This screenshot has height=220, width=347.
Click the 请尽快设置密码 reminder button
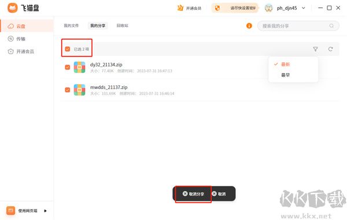pyautogui.click(x=235, y=8)
